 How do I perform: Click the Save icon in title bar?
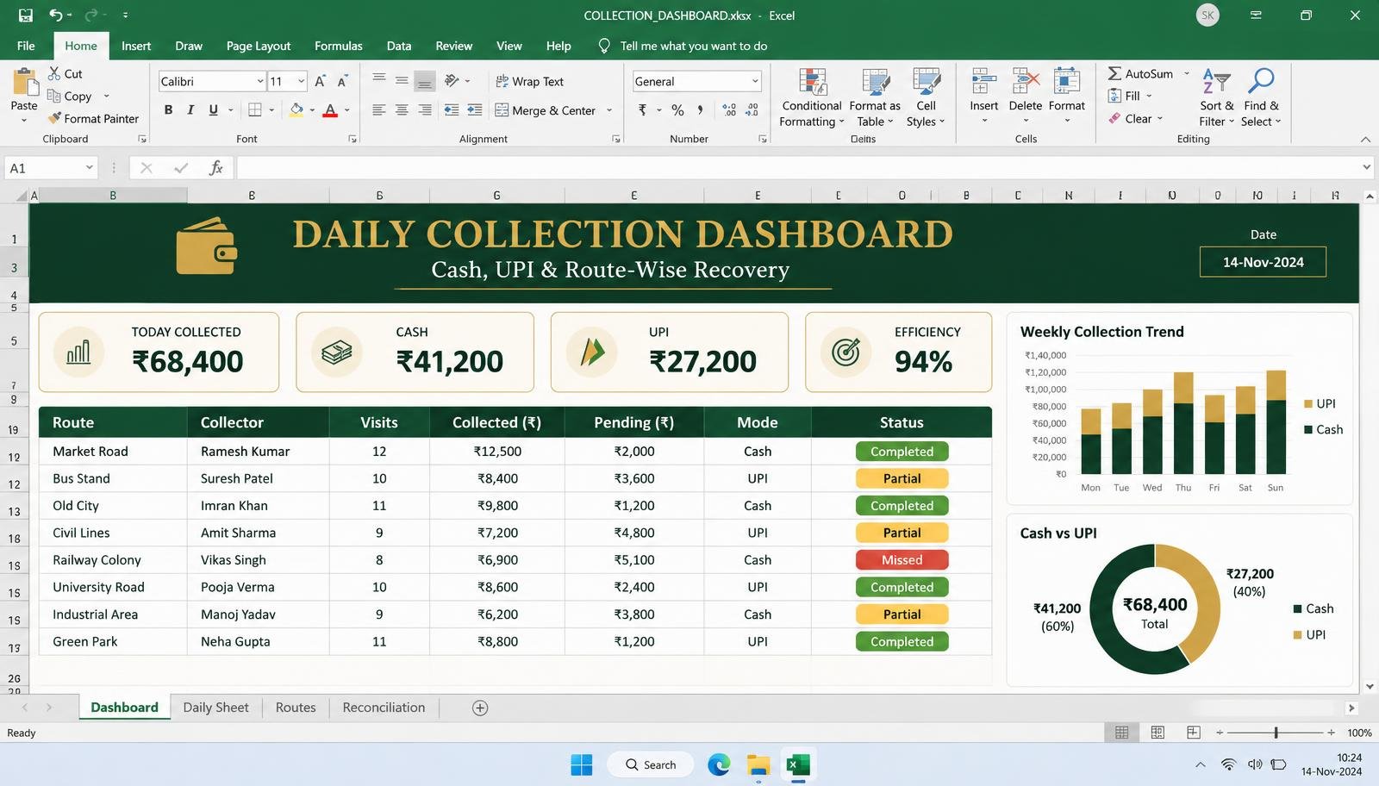click(x=25, y=15)
